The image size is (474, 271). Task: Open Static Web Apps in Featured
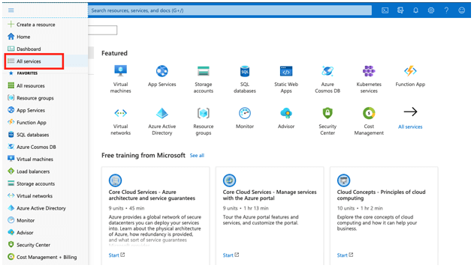tap(286, 79)
